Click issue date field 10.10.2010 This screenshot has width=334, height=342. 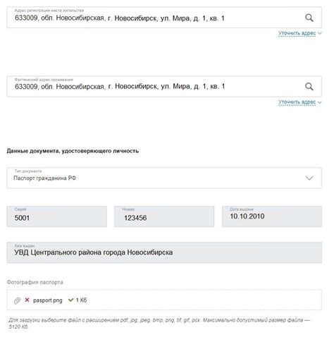pos(272,216)
